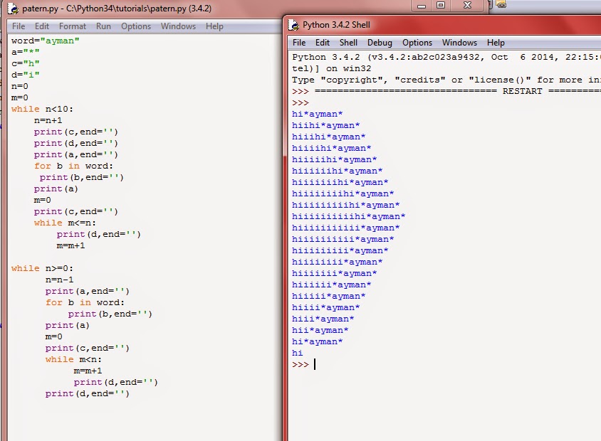Open the Format menu
Screen dimensions: 601x441
[73, 26]
